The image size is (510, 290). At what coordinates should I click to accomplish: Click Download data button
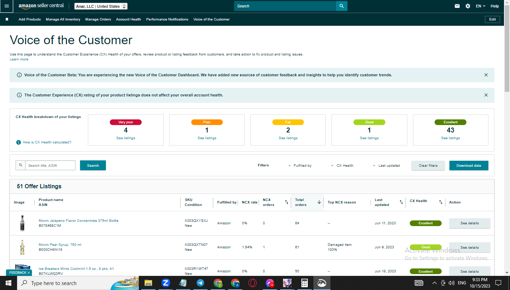point(469,165)
